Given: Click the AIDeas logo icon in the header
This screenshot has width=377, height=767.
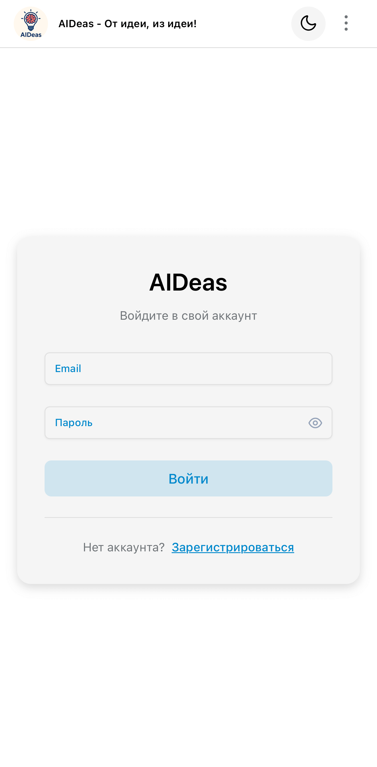Looking at the screenshot, I should [30, 23].
